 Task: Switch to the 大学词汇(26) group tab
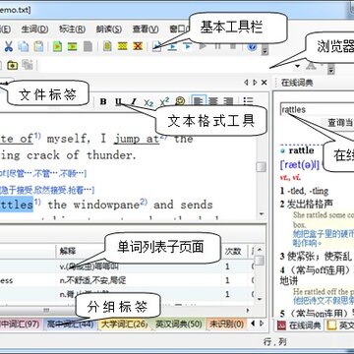[124, 324]
